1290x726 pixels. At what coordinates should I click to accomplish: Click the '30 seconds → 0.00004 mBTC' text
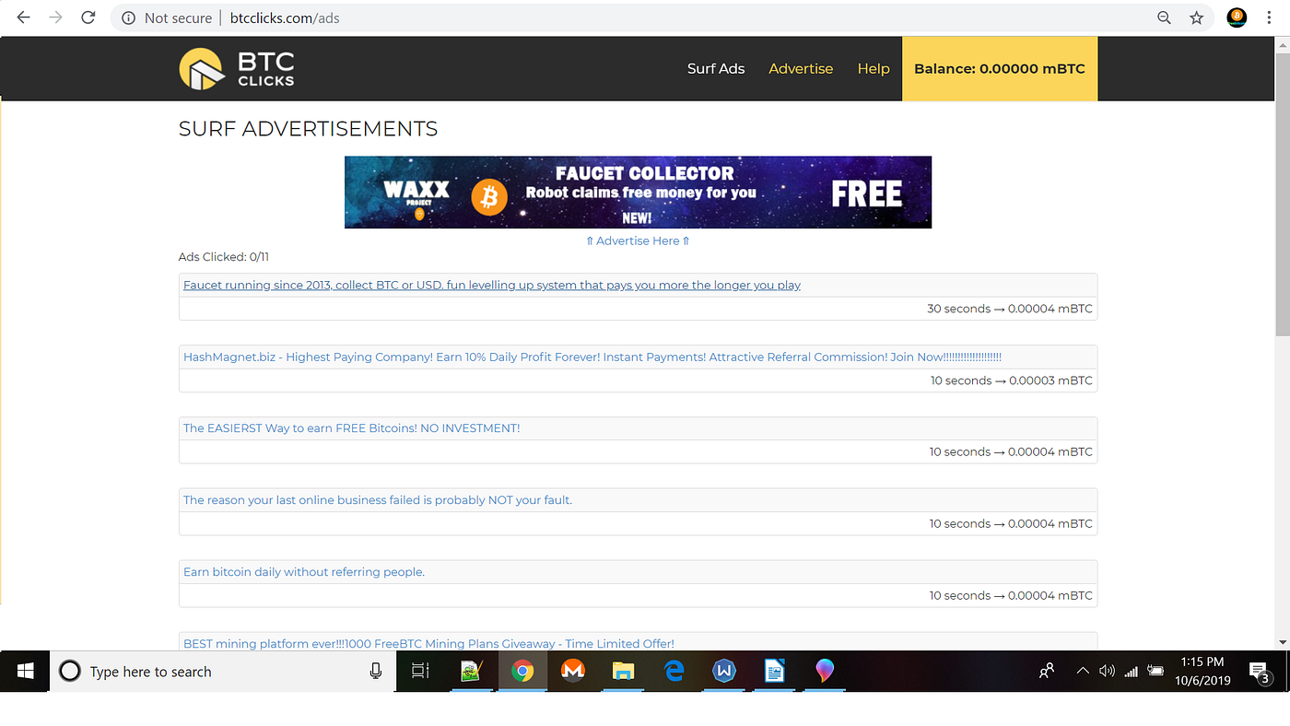tap(1010, 309)
